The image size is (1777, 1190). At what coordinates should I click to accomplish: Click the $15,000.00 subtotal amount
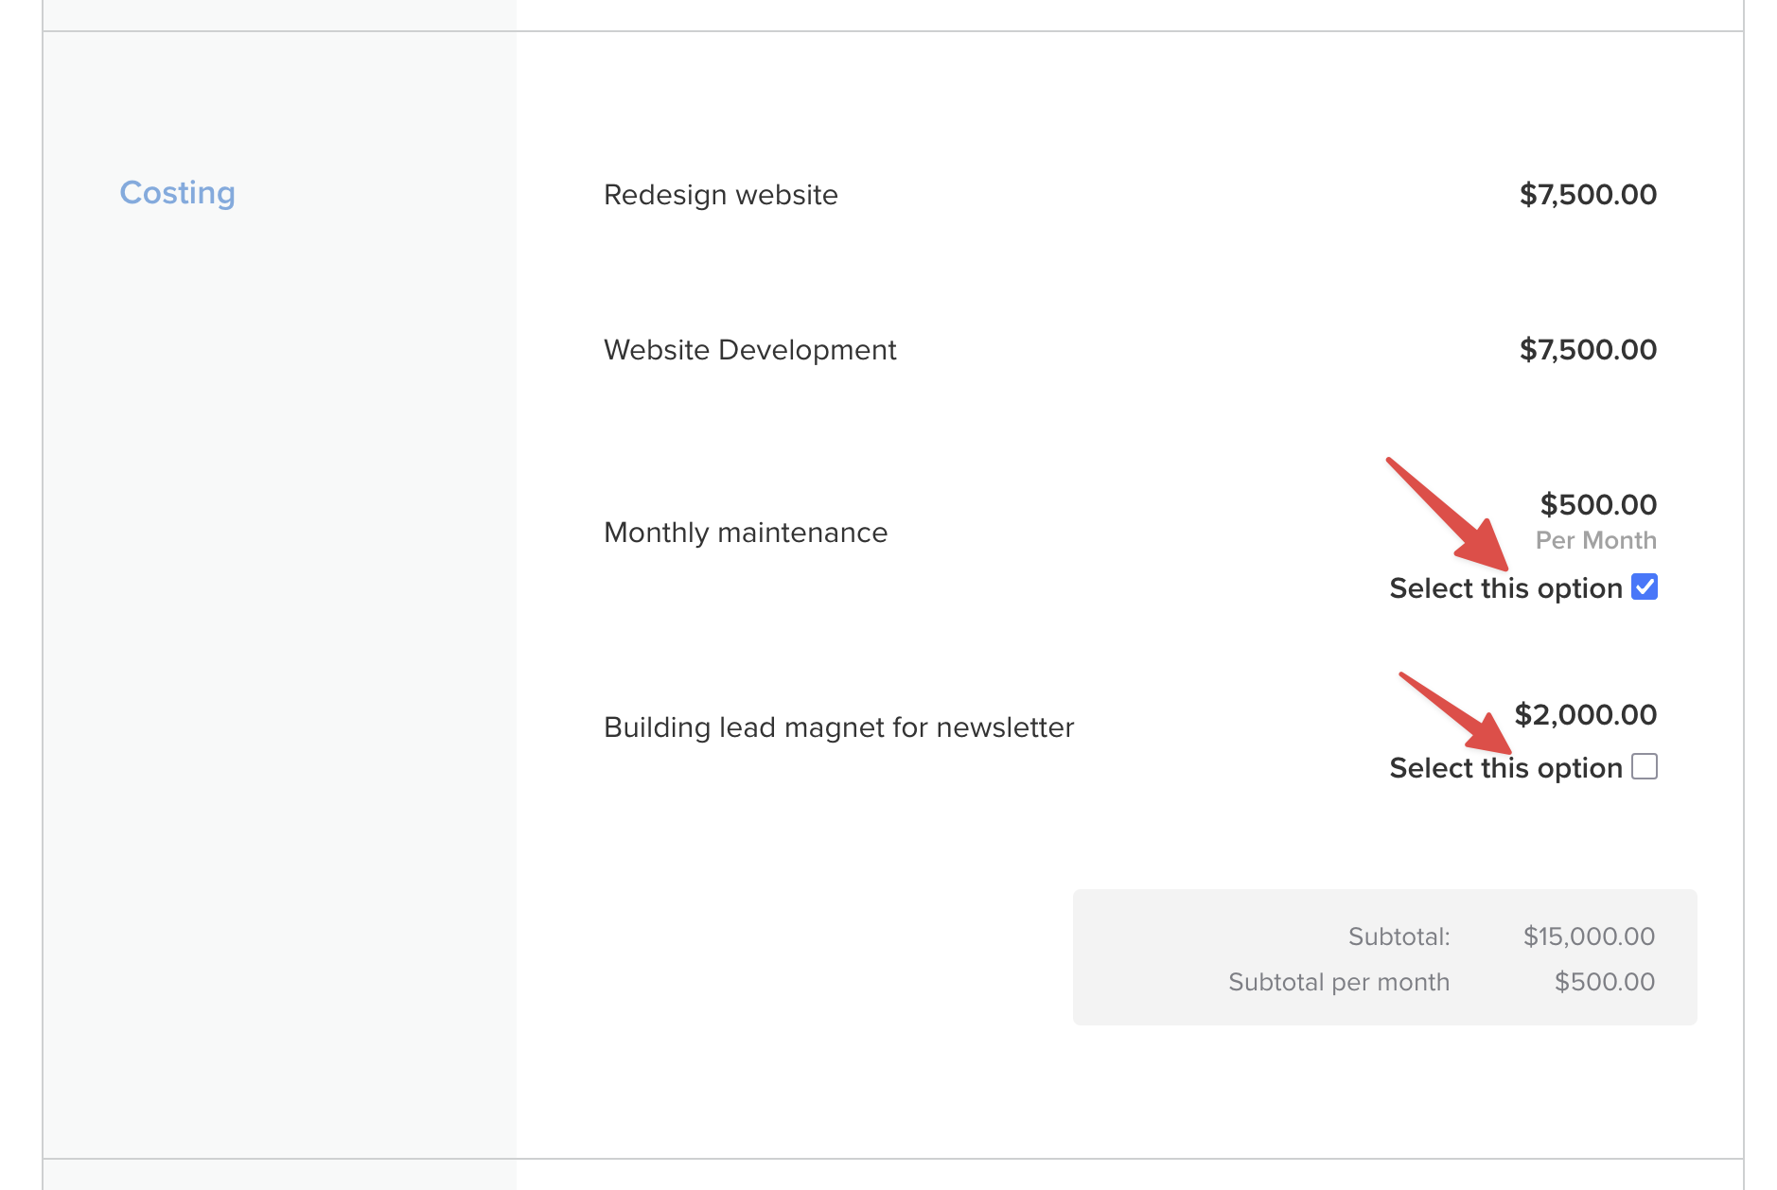click(1589, 936)
